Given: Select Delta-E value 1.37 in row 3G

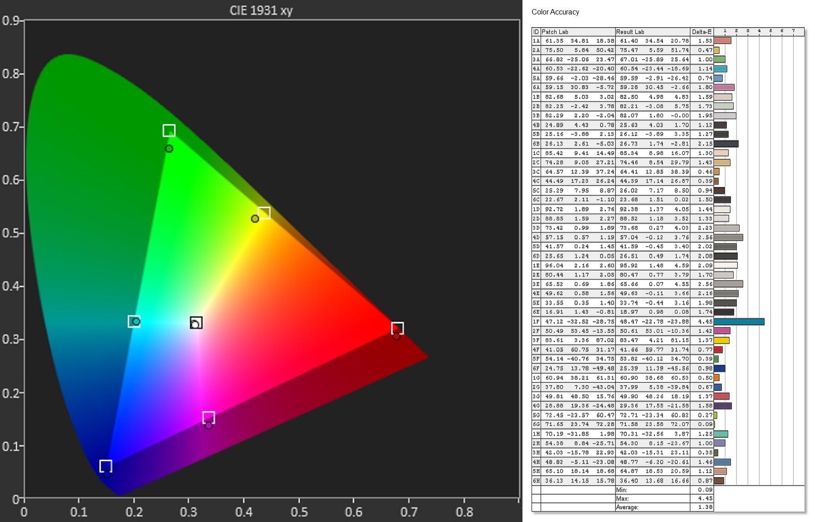Looking at the screenshot, I should click(x=705, y=396).
